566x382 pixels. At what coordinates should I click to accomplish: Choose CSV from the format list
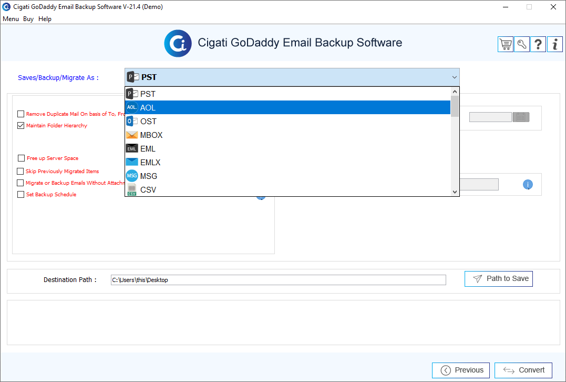click(287, 190)
